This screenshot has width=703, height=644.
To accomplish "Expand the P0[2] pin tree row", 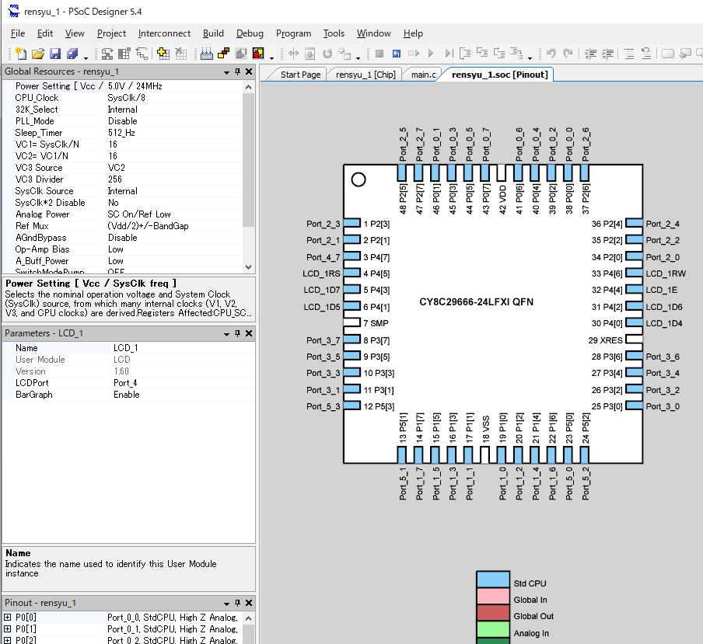I will (8, 640).
